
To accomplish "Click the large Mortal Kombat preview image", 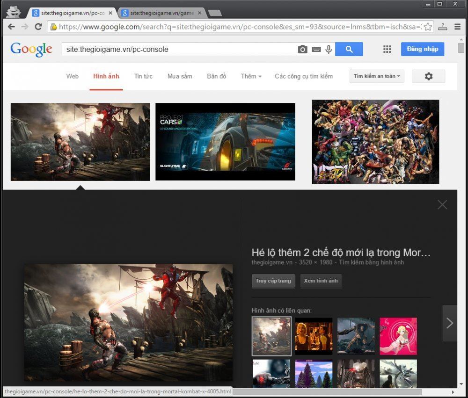I will pyautogui.click(x=128, y=323).
